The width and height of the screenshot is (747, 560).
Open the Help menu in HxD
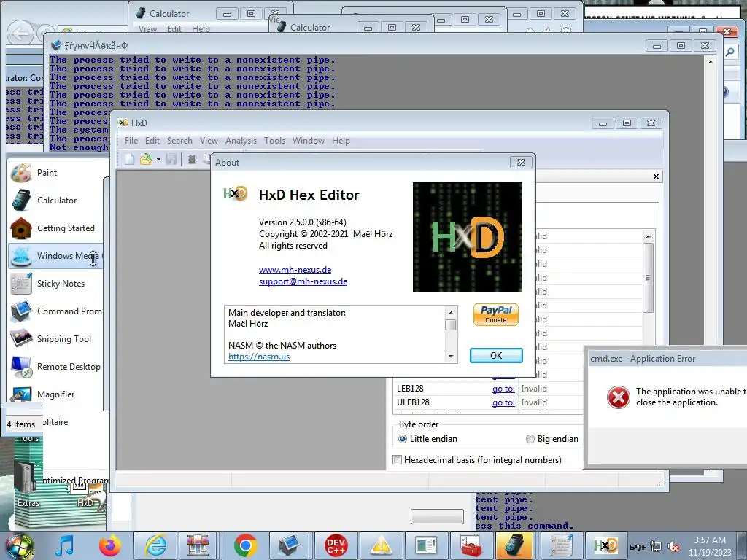[x=341, y=141]
